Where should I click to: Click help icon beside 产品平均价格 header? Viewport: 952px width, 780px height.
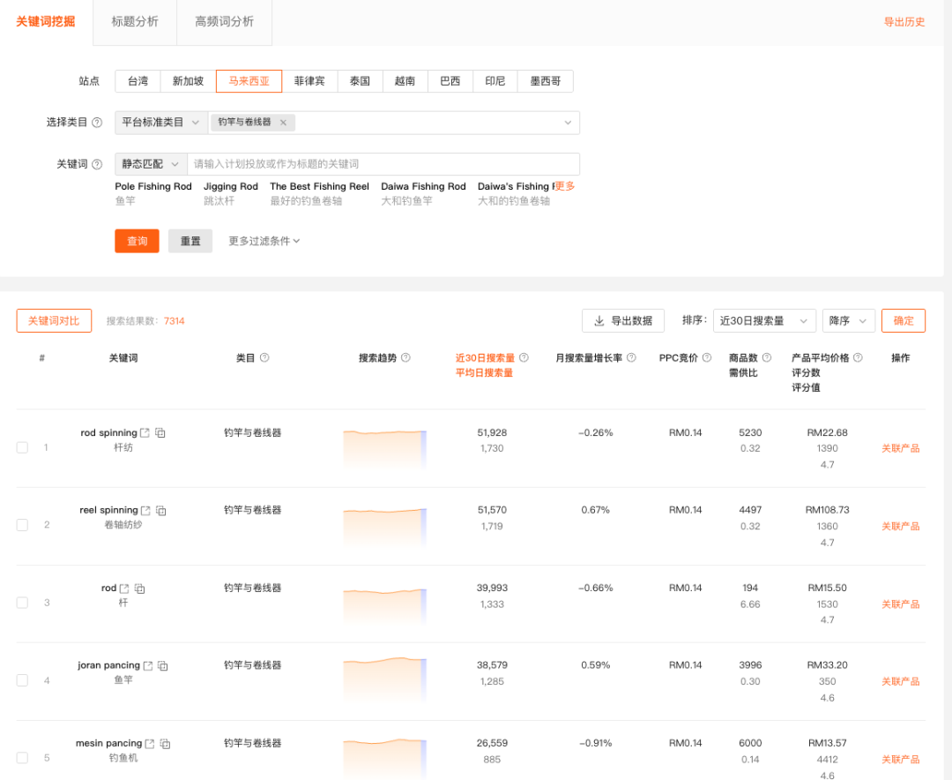858,357
